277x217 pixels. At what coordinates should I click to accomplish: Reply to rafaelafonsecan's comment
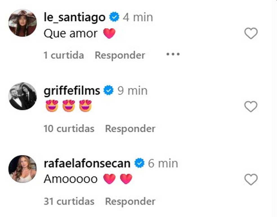(x=130, y=201)
